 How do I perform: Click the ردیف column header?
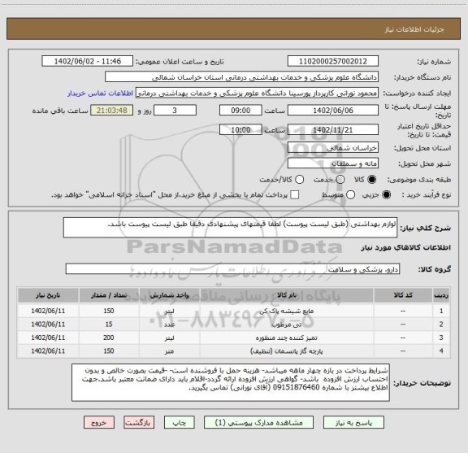tap(441, 295)
